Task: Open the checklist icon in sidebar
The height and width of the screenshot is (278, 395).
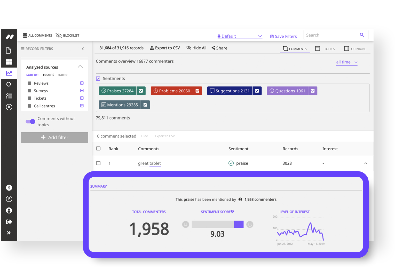Action: point(9,96)
